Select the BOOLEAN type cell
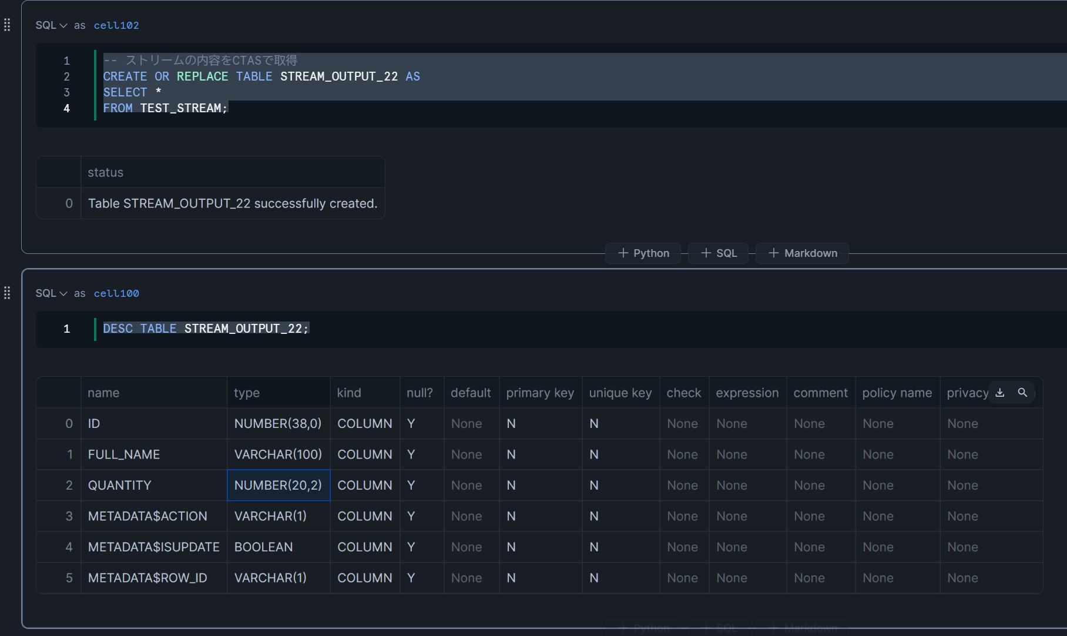 click(x=279, y=547)
